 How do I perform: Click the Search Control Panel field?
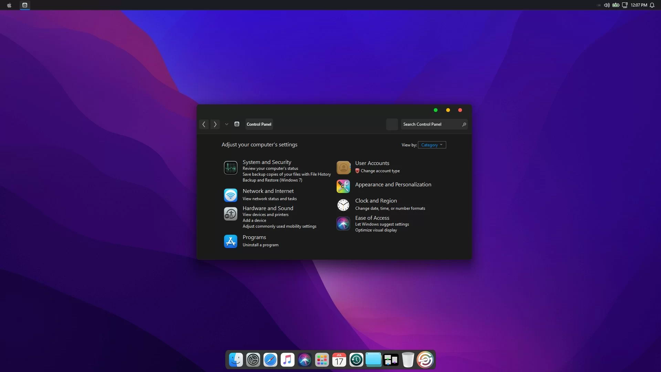point(430,124)
